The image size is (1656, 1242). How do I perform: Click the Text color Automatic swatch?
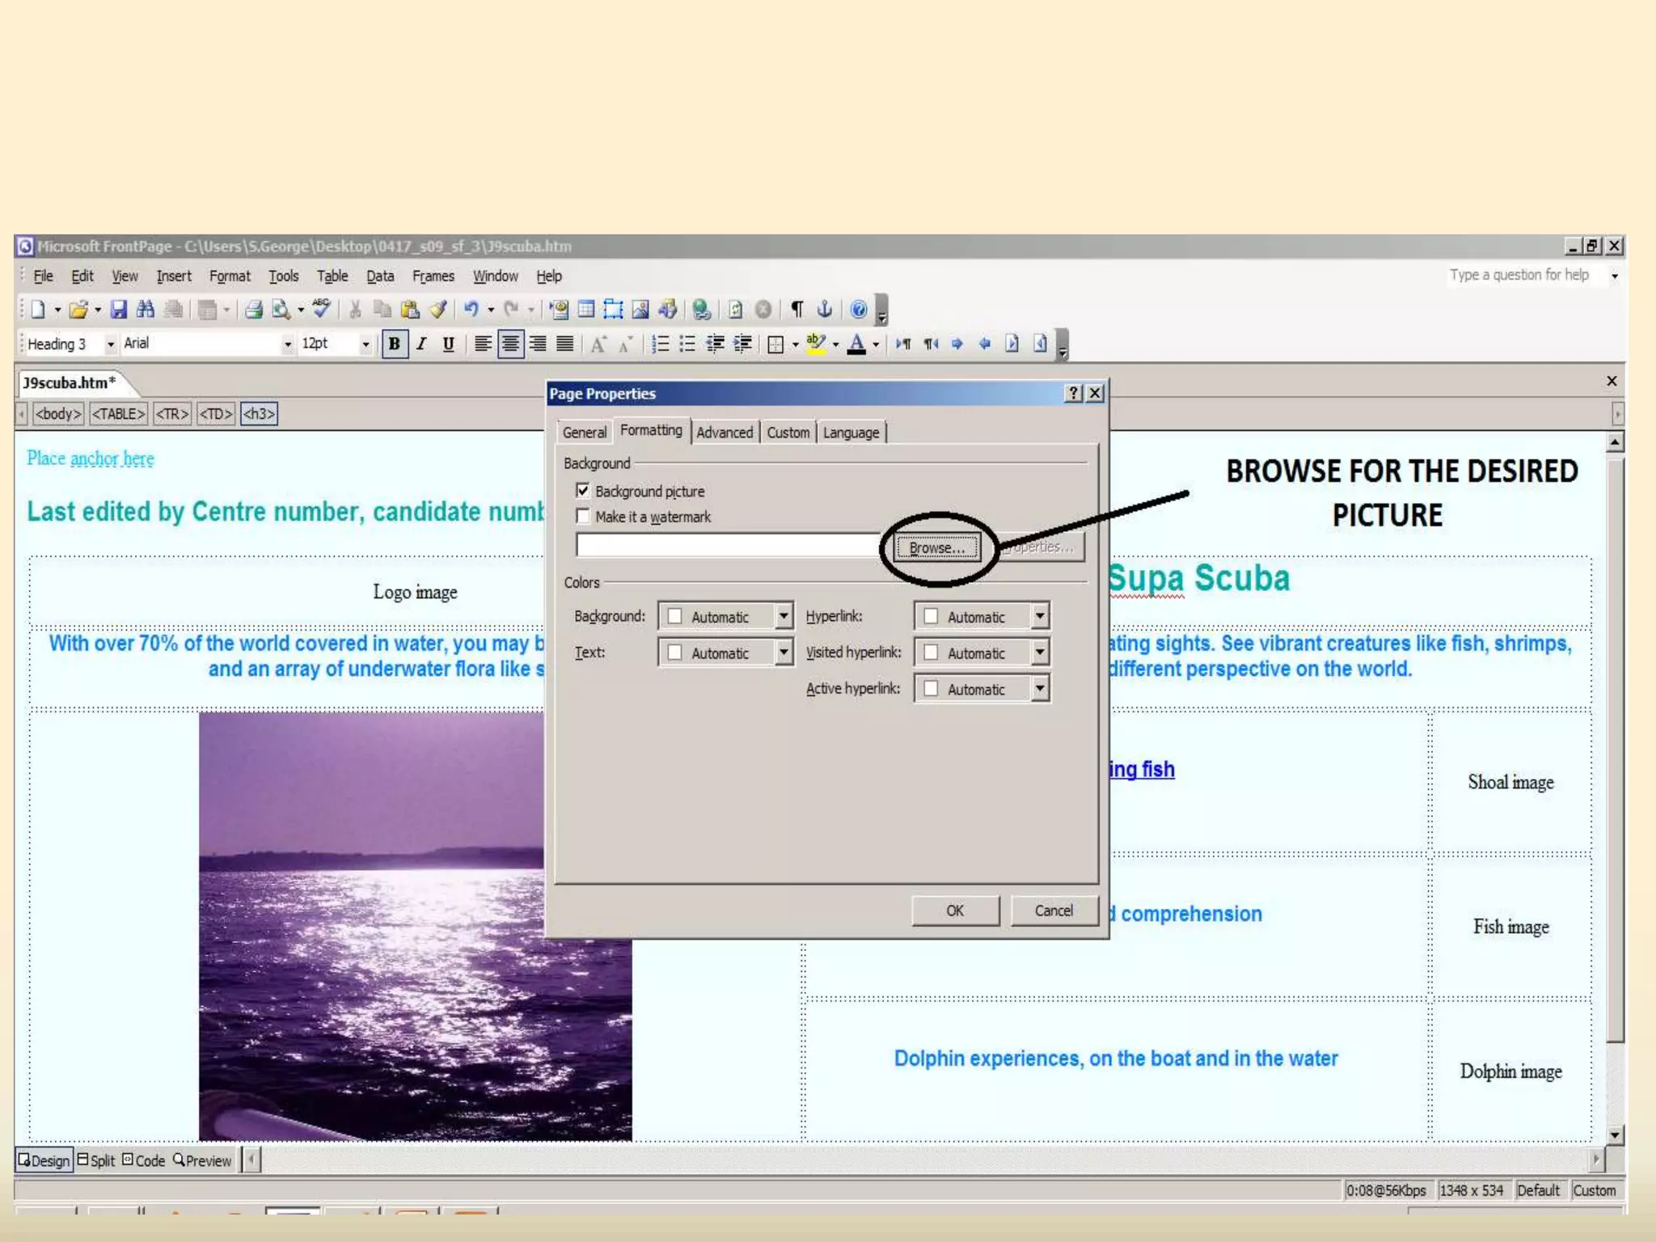tap(675, 653)
